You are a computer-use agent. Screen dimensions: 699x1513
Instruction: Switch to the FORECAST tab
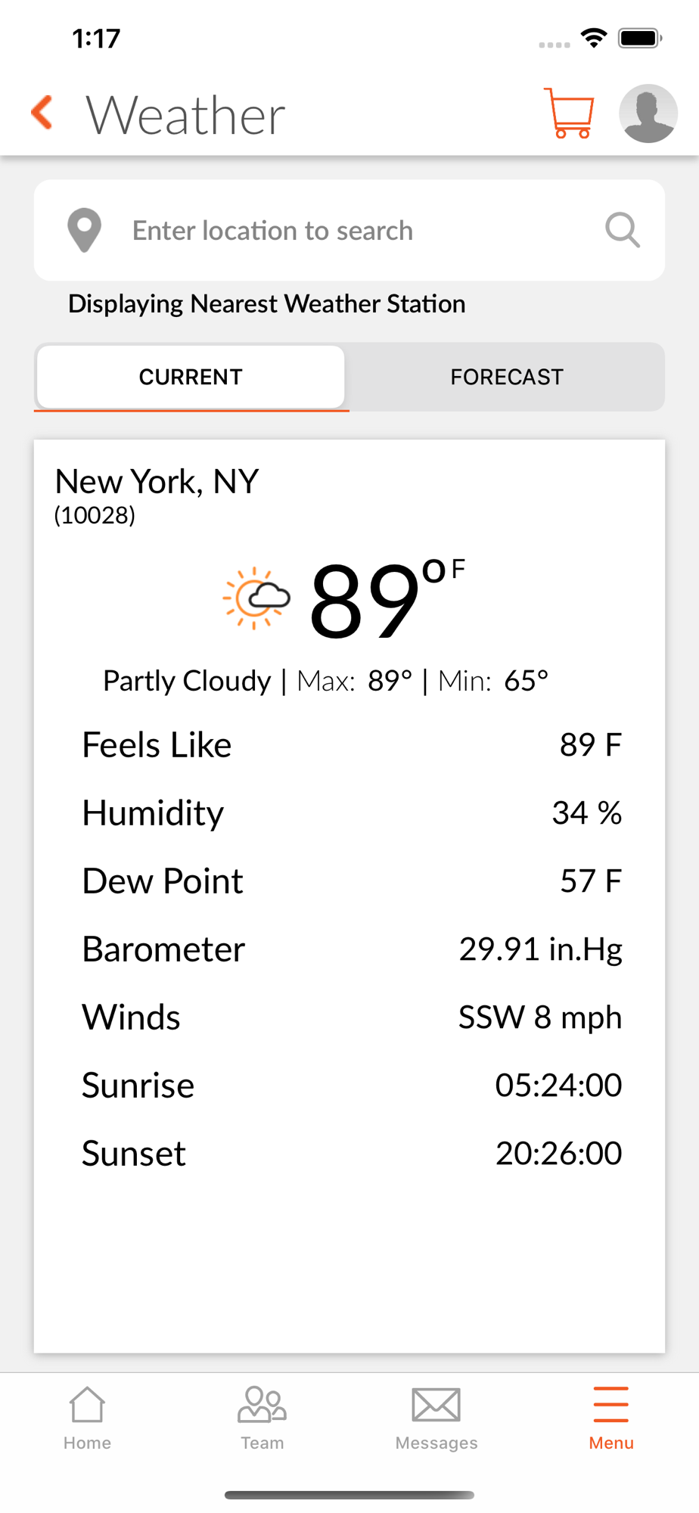point(507,377)
